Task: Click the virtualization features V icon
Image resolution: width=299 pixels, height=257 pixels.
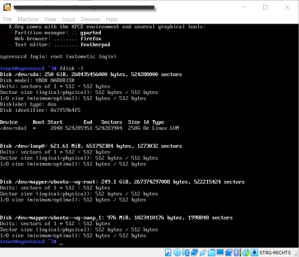Action: point(236,253)
